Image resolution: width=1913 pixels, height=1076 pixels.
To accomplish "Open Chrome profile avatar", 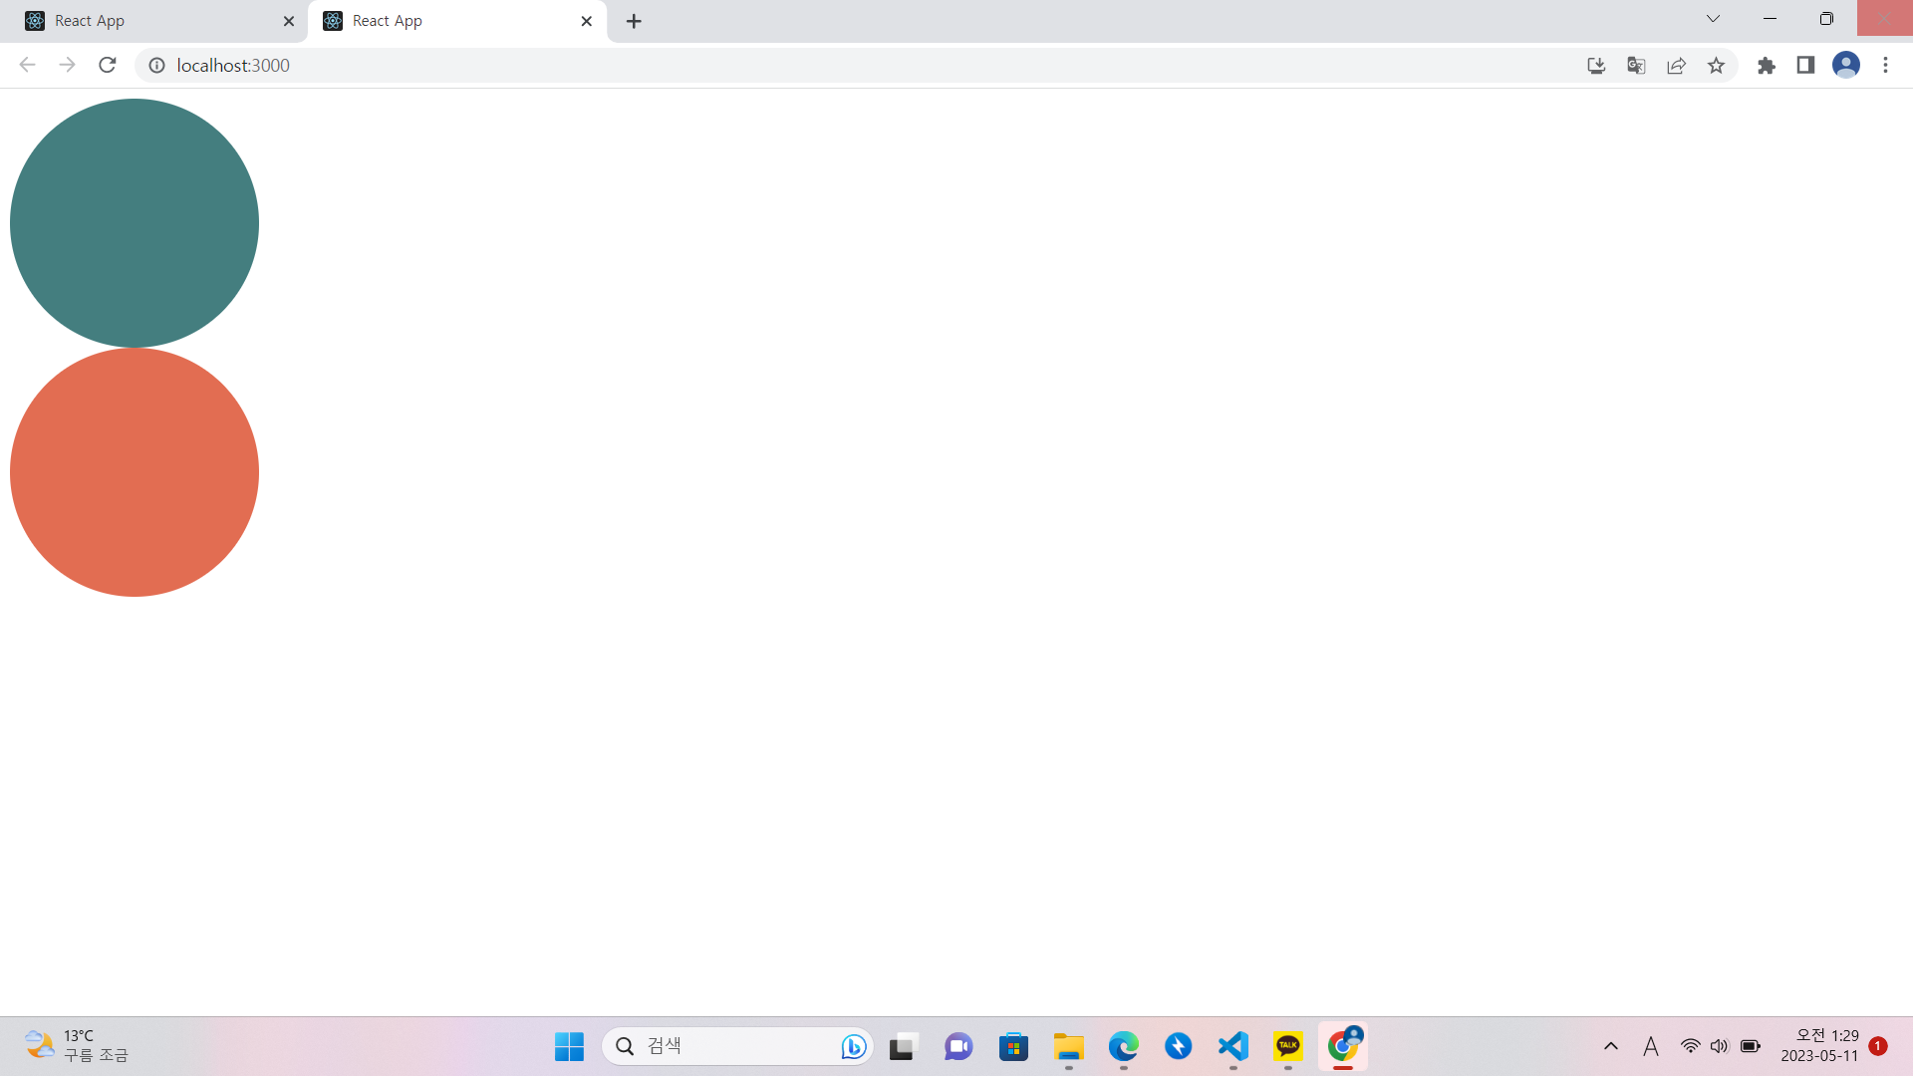I will (x=1845, y=65).
